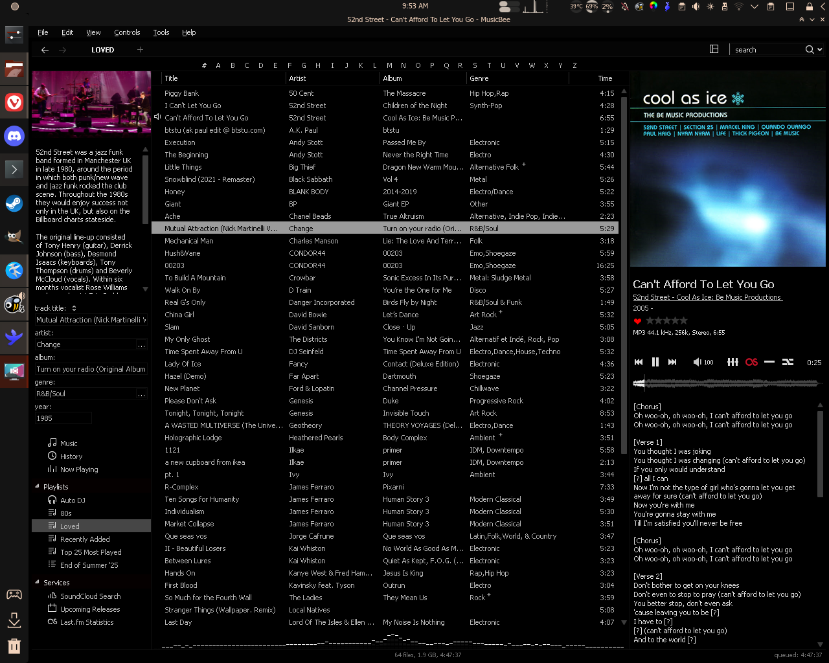
Task: Open the Tools menu
Action: [161, 32]
